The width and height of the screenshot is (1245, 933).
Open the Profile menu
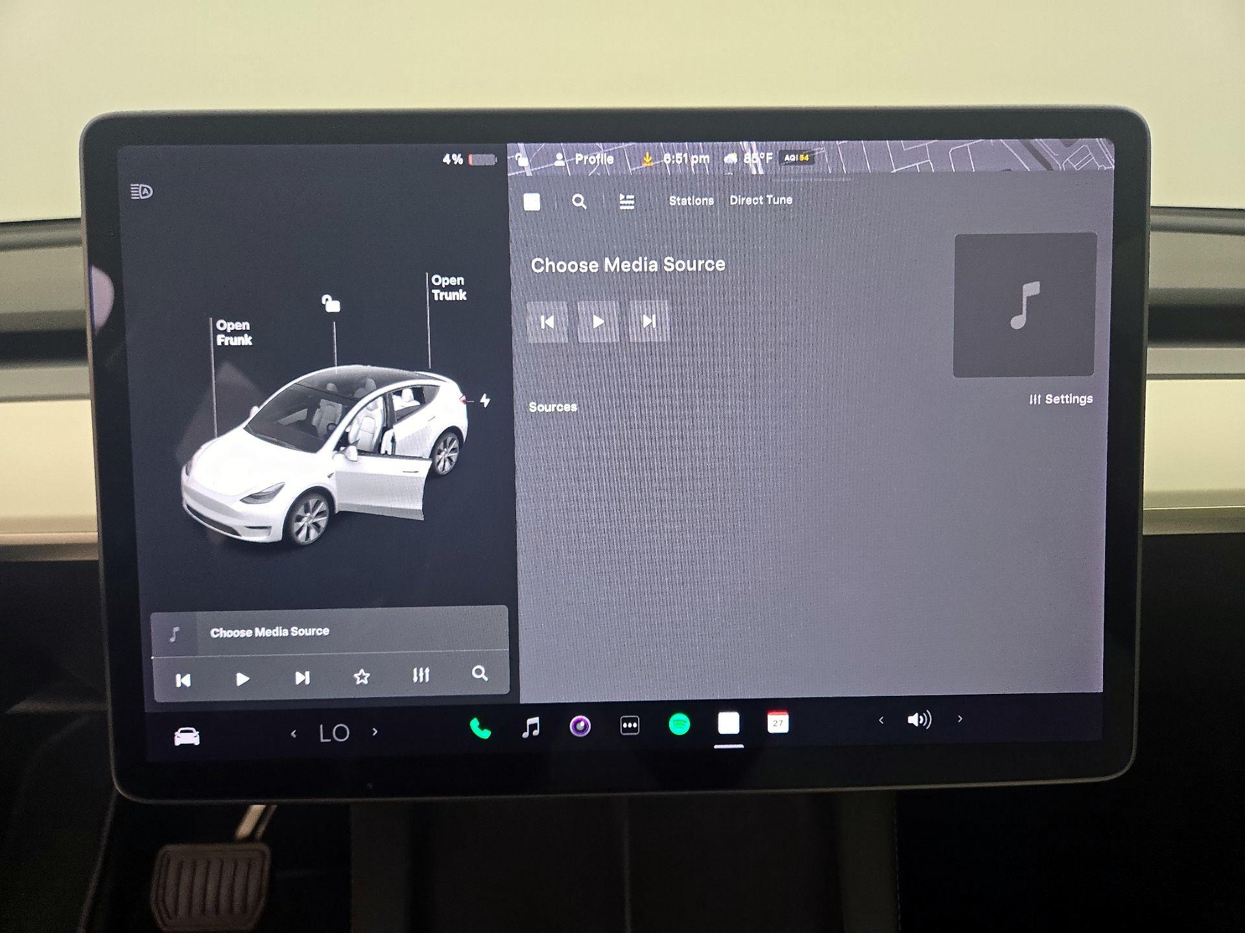[x=584, y=159]
